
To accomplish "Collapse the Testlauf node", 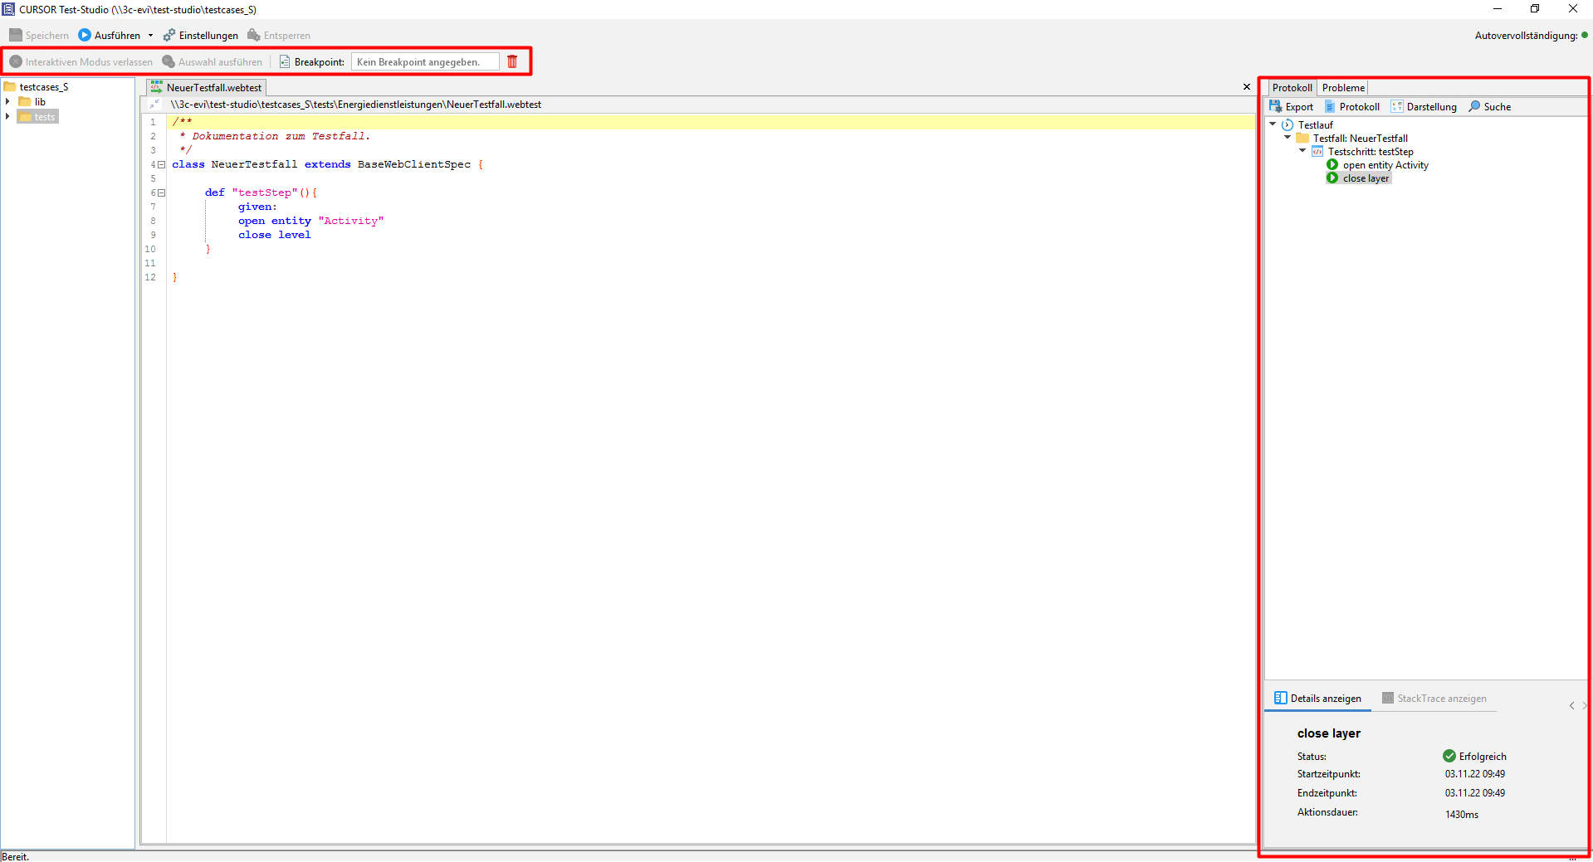I will click(1273, 124).
